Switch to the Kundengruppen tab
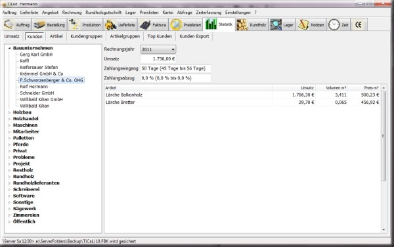The width and height of the screenshot is (394, 247). [87, 36]
